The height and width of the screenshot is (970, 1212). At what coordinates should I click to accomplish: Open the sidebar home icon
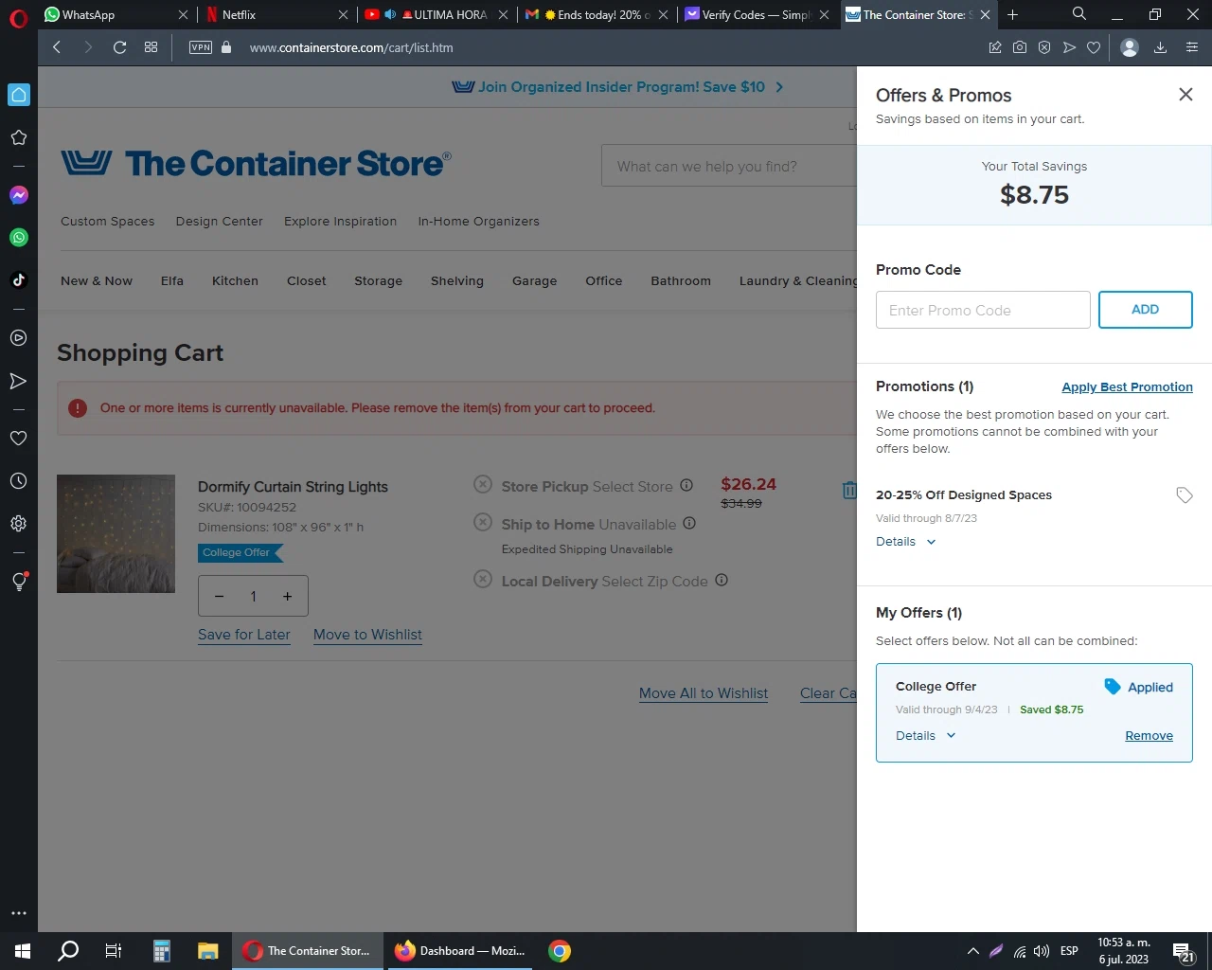tap(19, 95)
